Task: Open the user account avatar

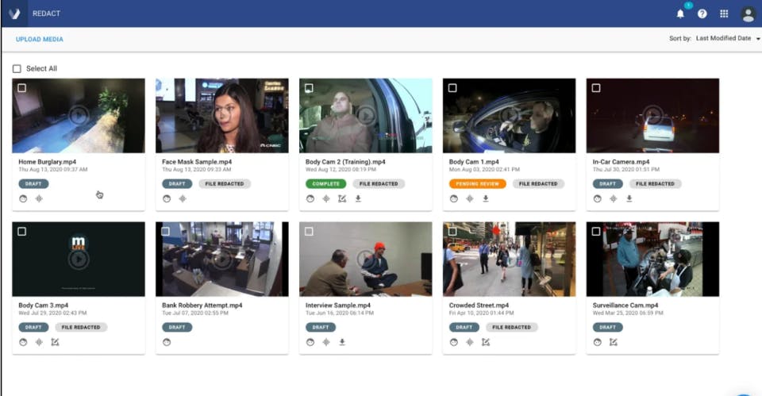Action: (748, 13)
